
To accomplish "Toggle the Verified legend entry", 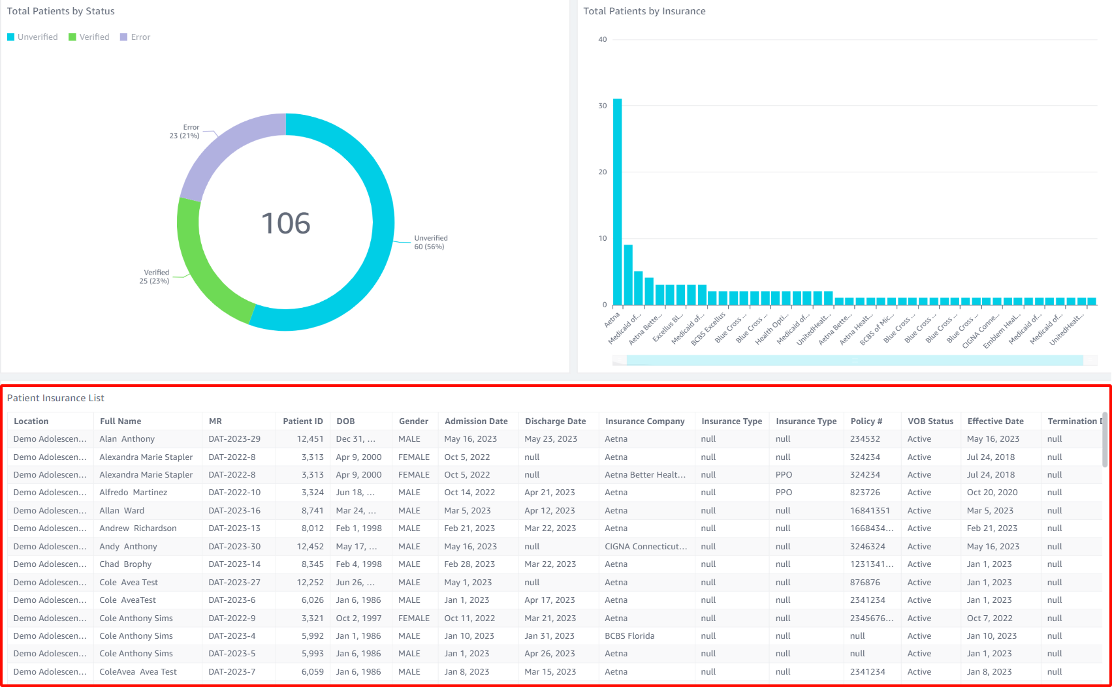I will point(89,37).
